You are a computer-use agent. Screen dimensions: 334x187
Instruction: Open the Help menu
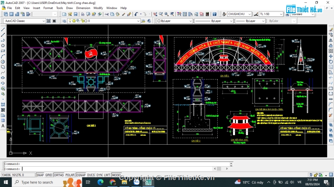click(123, 8)
